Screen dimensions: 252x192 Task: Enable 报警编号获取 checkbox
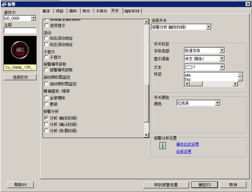[x=46, y=70]
